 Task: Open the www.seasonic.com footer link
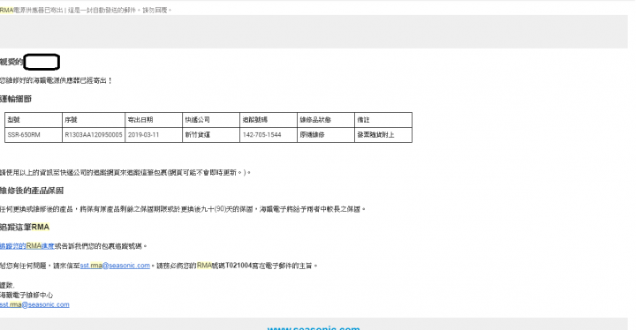click(x=314, y=327)
